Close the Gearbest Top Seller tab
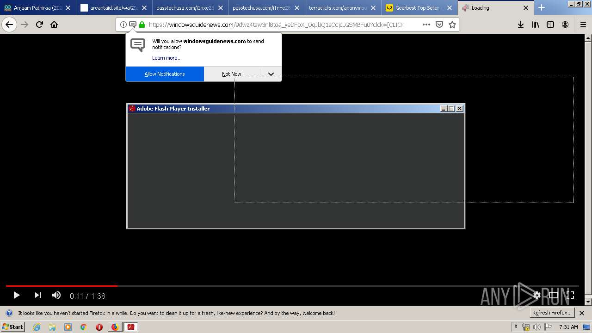 [x=450, y=8]
